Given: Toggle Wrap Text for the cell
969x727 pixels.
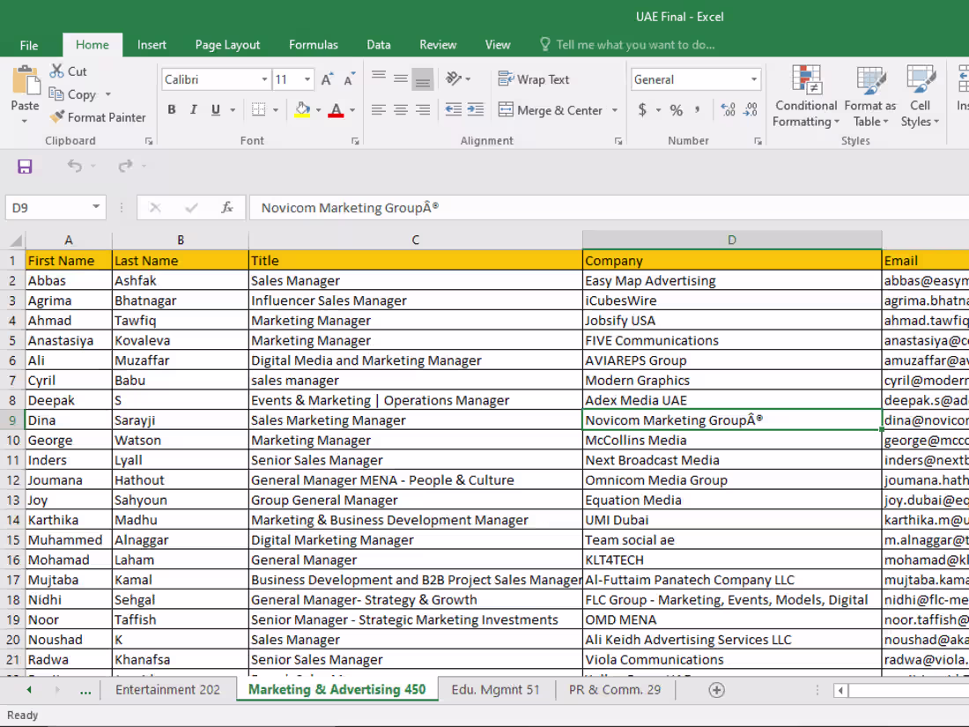Looking at the screenshot, I should [534, 79].
